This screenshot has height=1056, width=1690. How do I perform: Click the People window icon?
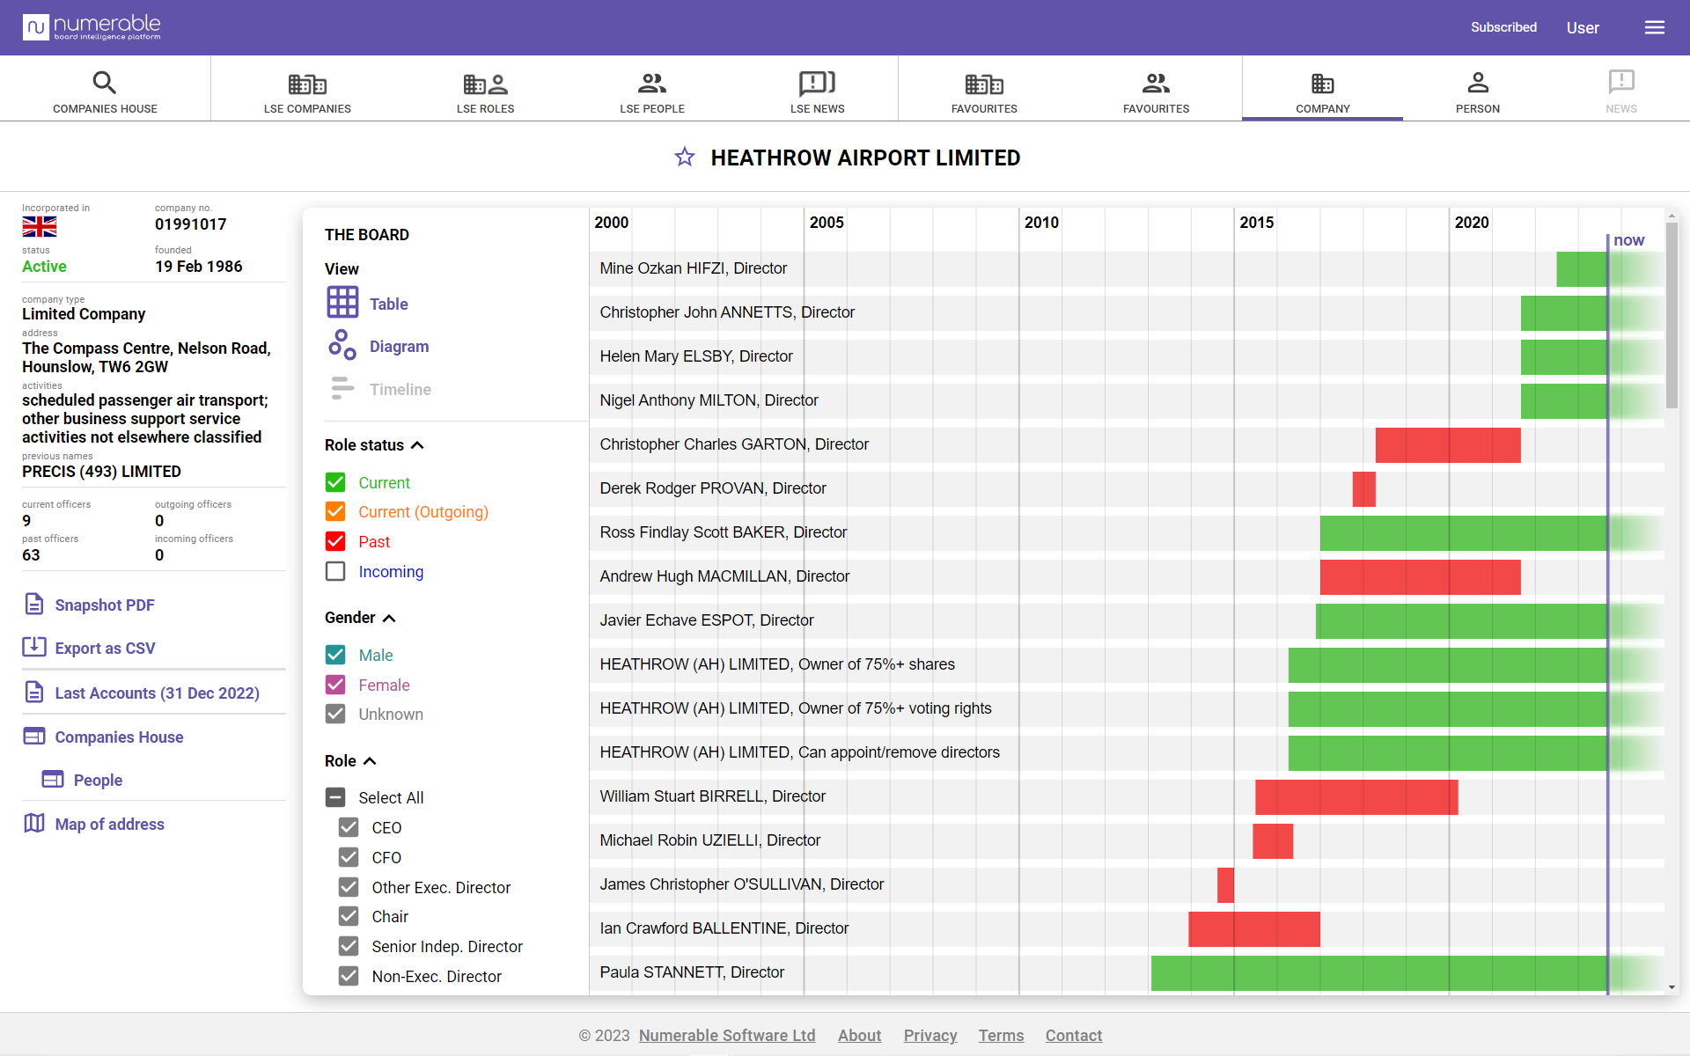point(53,779)
